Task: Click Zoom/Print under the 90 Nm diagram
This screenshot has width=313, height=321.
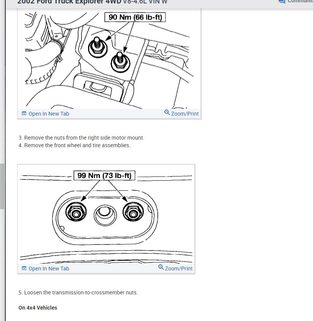Action: [181, 113]
